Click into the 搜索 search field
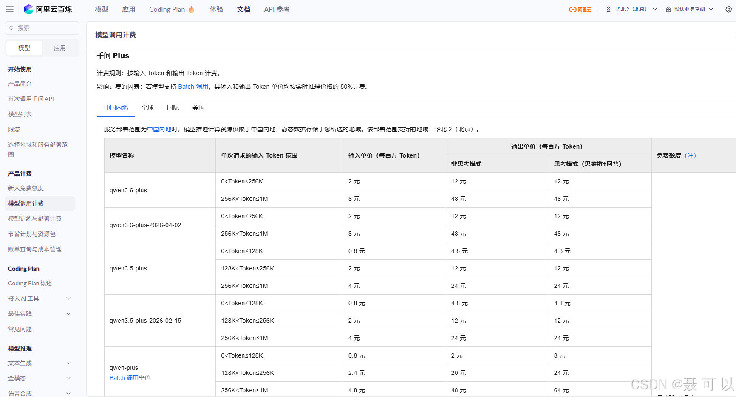The height and width of the screenshot is (397, 736). coord(42,28)
